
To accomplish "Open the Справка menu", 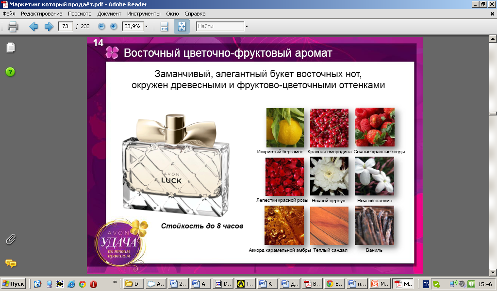I will 195,14.
